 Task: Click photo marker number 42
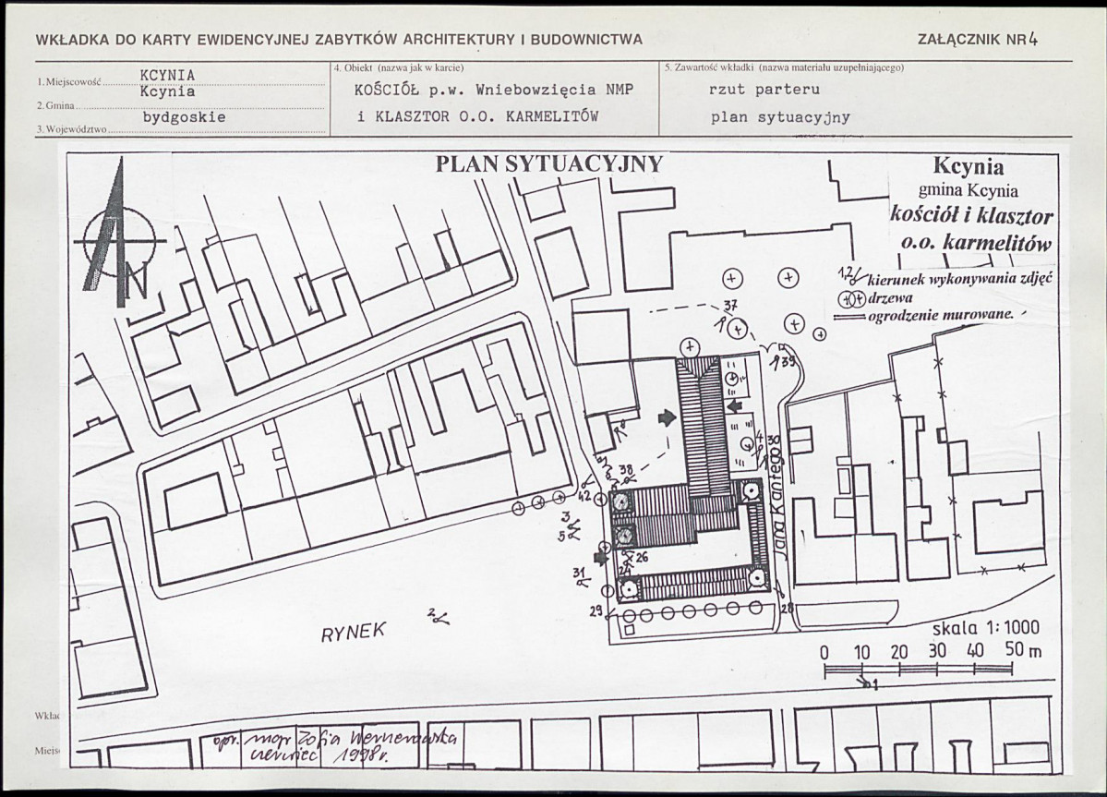(x=585, y=497)
